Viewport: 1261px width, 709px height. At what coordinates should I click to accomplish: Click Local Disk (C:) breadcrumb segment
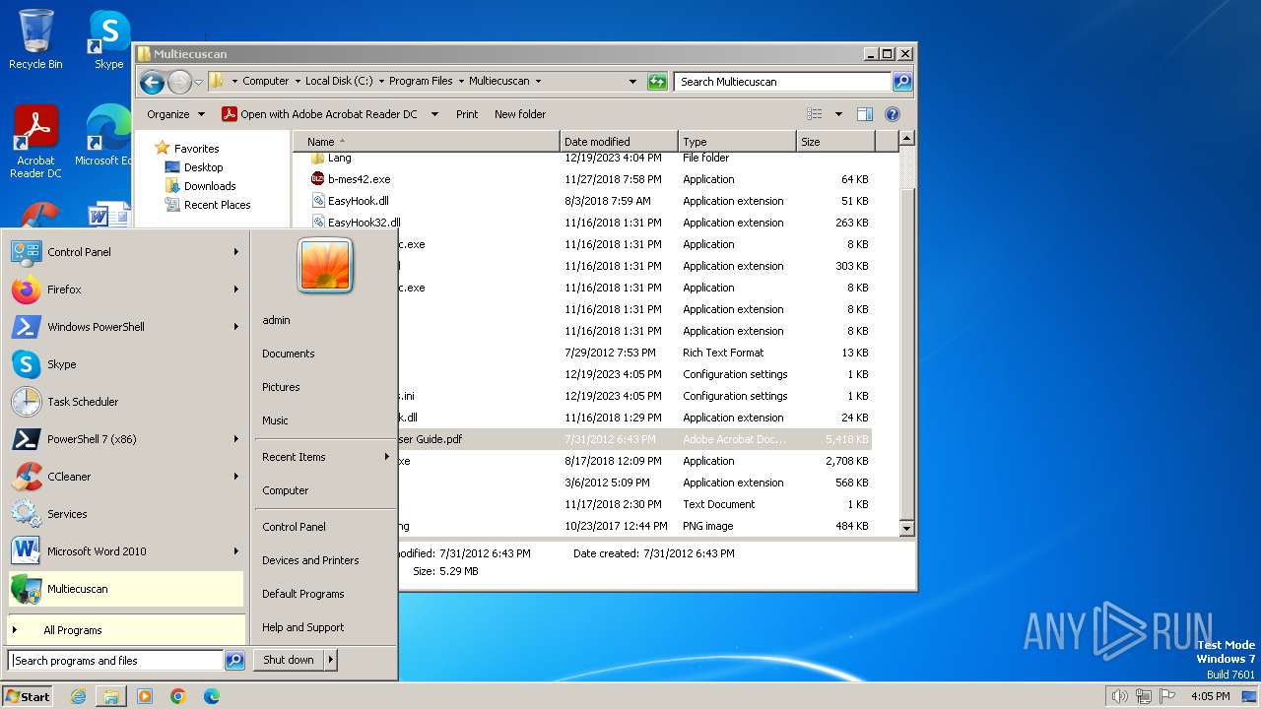tap(339, 82)
